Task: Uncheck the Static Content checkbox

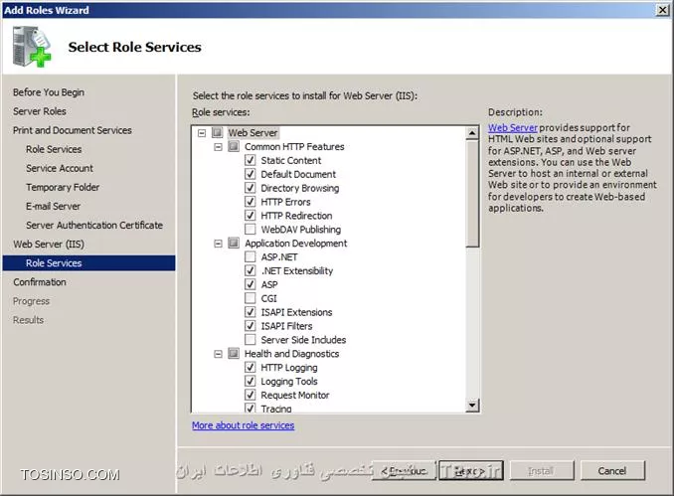Action: pyautogui.click(x=251, y=160)
